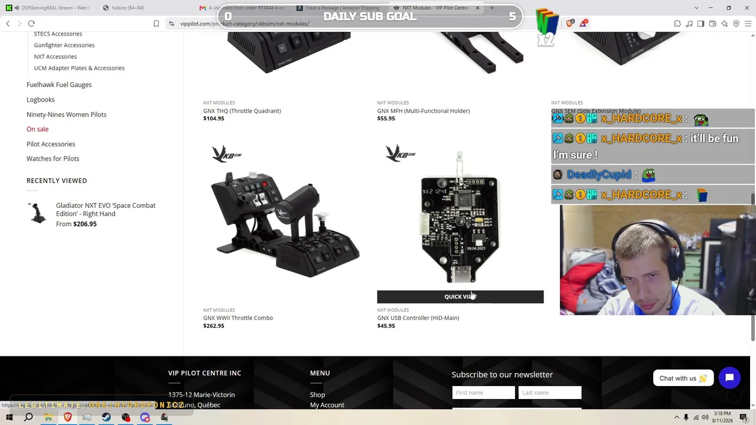Open the Brave Rewards triangle icon
The width and height of the screenshot is (756, 425).
click(x=584, y=24)
